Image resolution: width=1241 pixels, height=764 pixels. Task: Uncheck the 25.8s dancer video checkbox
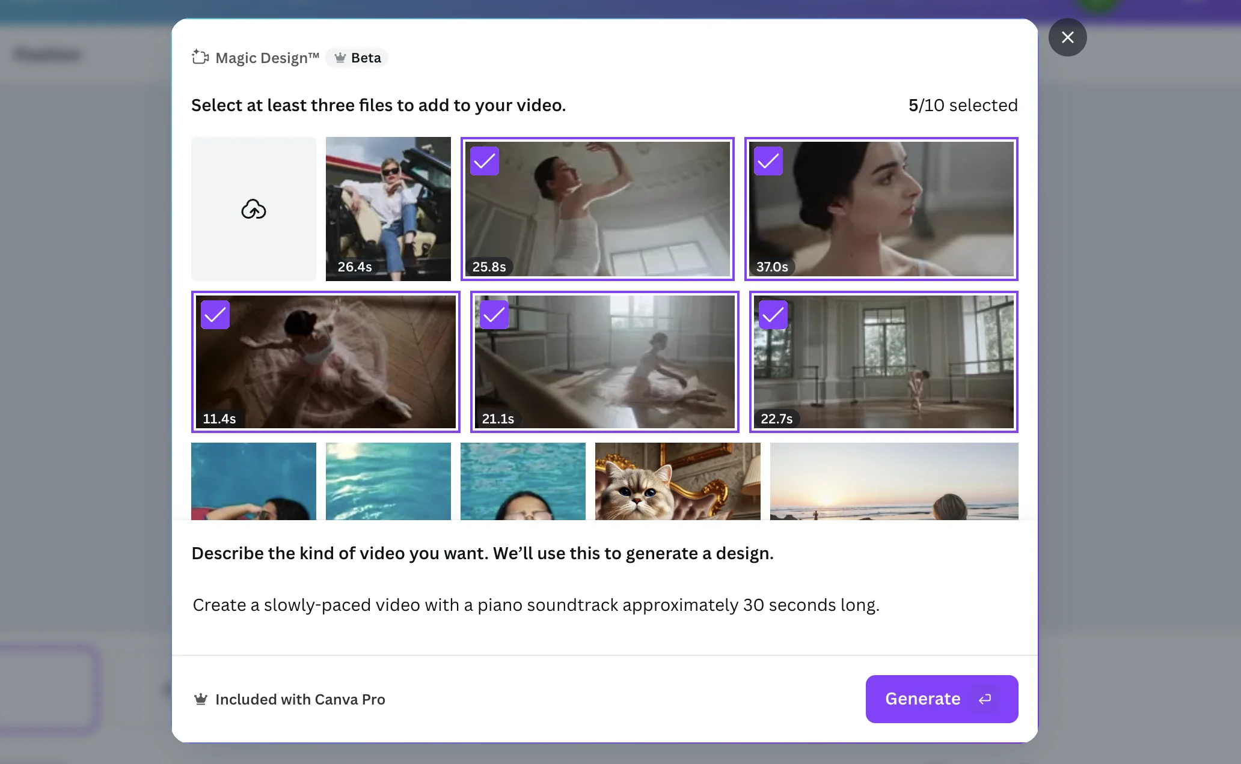click(x=484, y=161)
